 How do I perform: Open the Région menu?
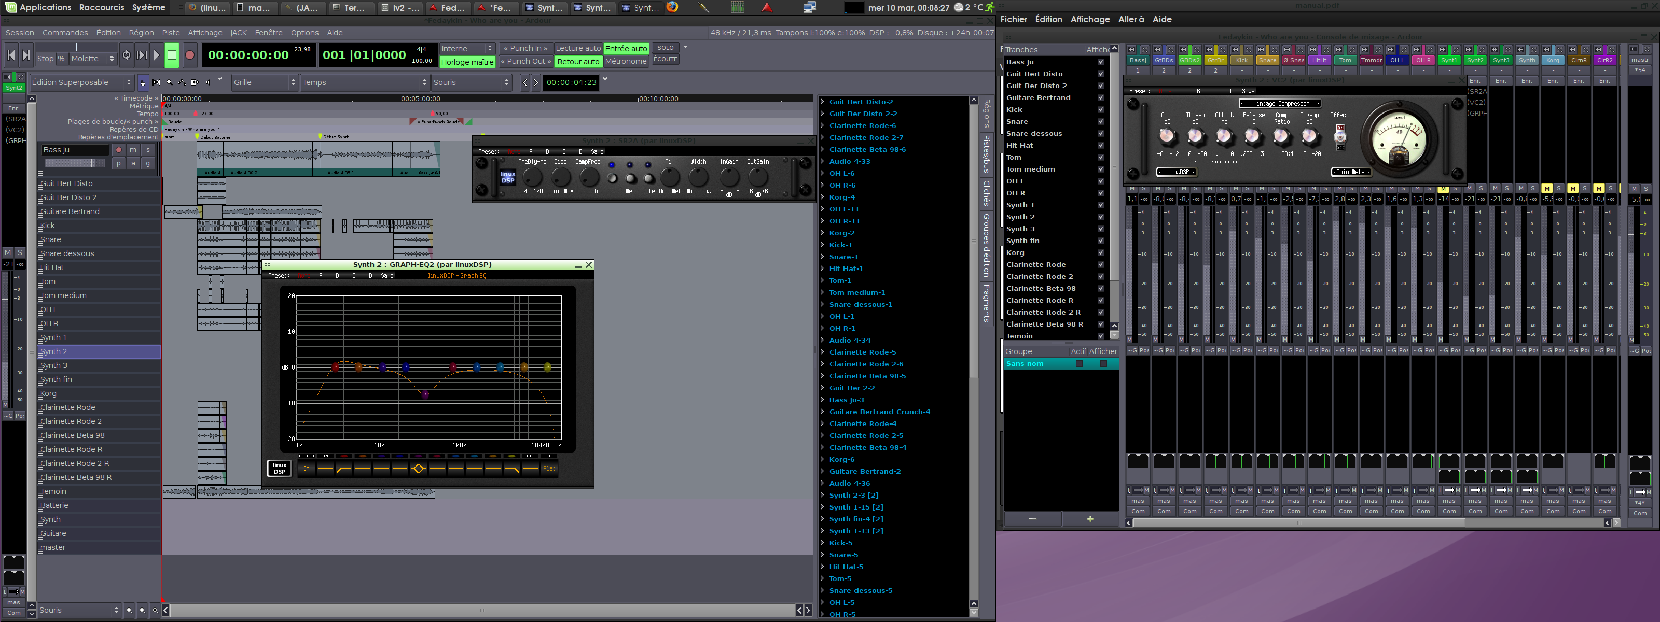141,32
